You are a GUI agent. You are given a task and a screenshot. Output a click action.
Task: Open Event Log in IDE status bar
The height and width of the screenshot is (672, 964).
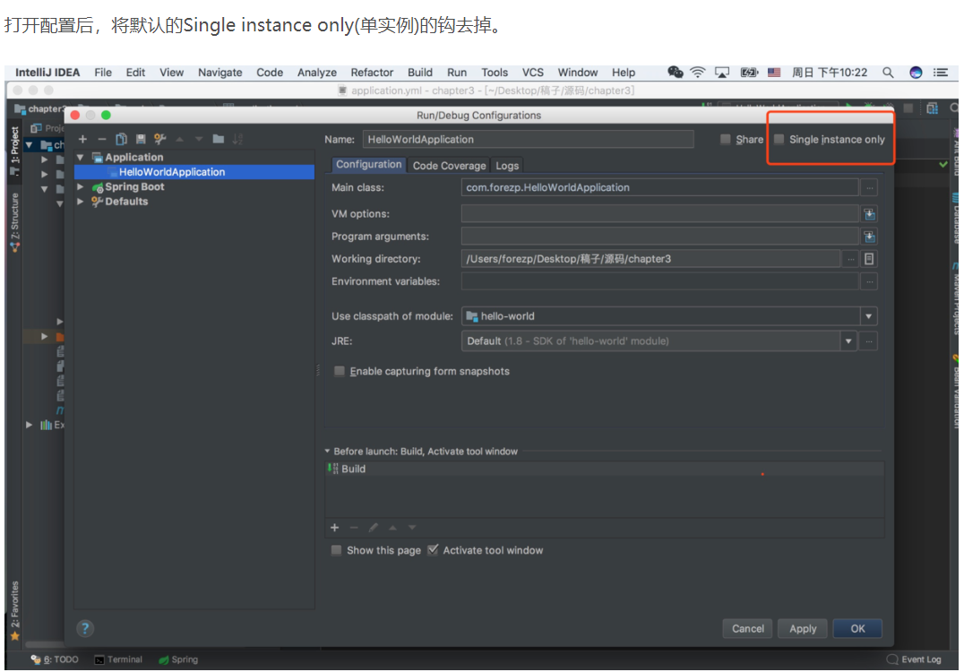(914, 659)
